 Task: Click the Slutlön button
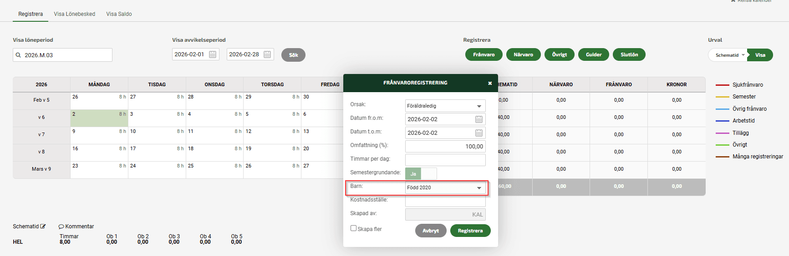(629, 54)
